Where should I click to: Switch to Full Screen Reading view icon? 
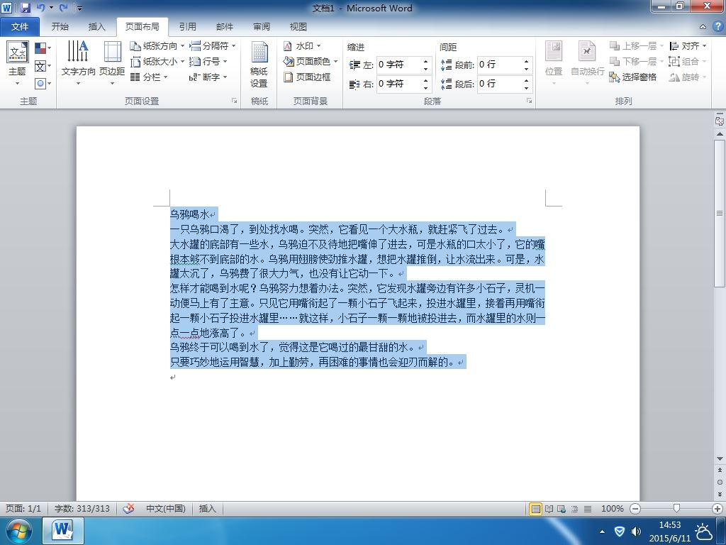[549, 509]
